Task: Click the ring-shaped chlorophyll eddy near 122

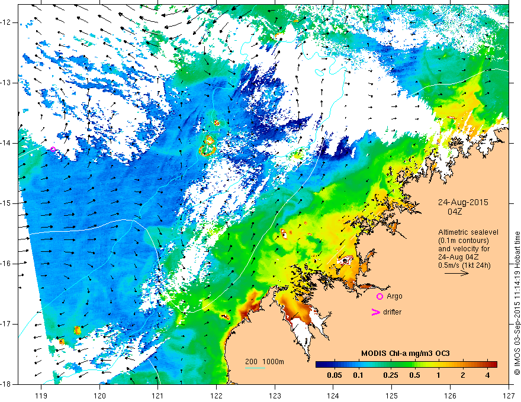Action: (x=207, y=150)
